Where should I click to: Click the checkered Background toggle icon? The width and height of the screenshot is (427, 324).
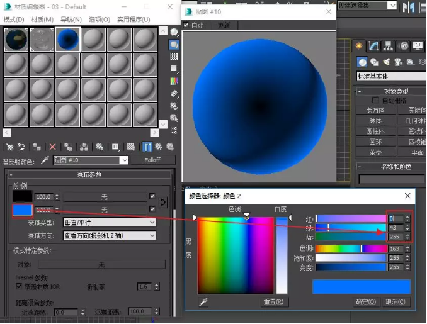[174, 57]
